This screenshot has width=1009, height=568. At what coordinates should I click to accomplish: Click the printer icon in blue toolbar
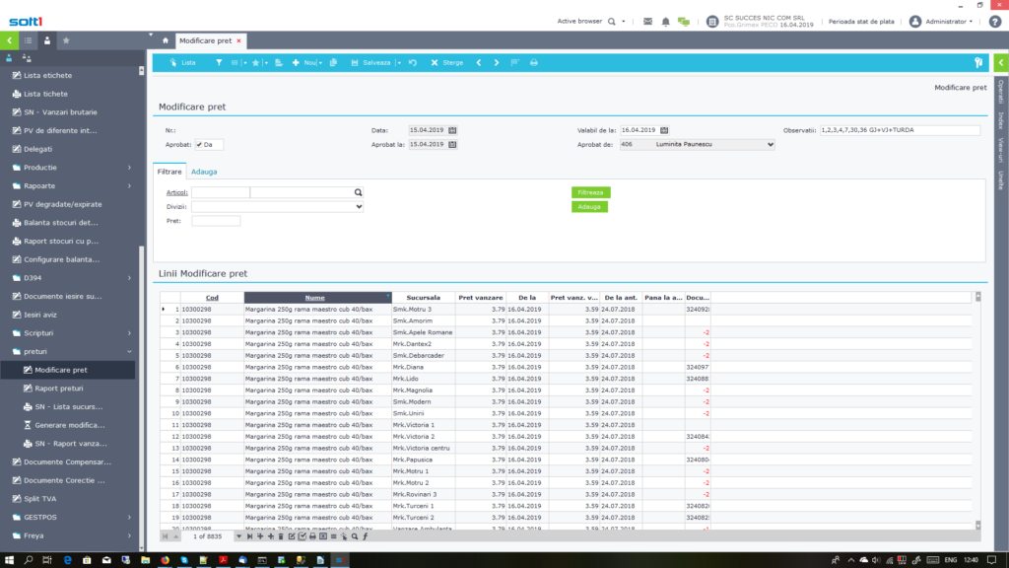point(533,62)
